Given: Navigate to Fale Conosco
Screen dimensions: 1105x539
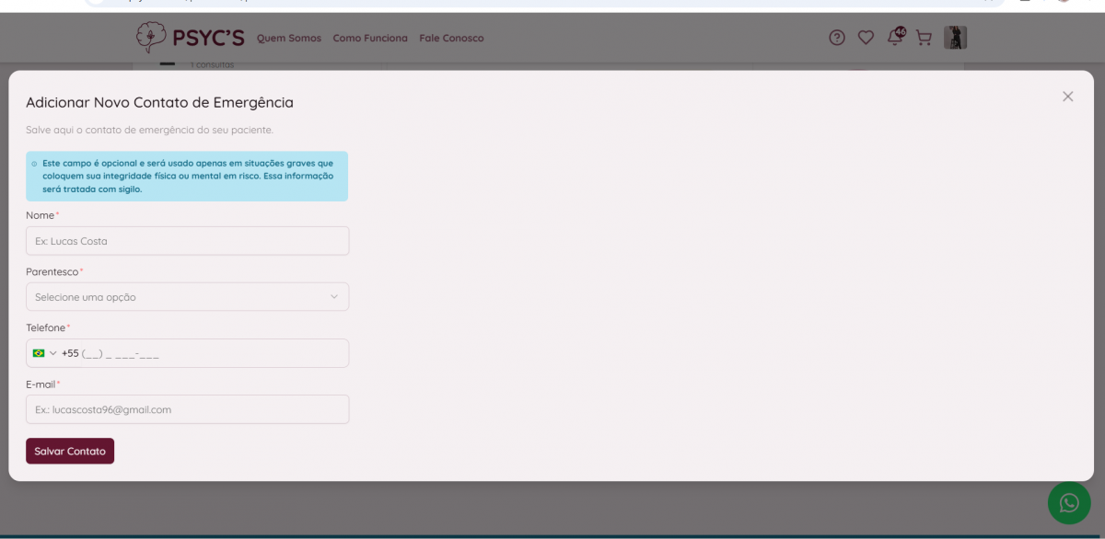Looking at the screenshot, I should pos(451,39).
